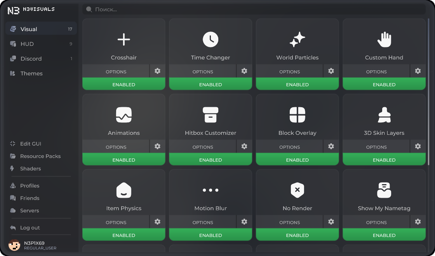435x256 pixels.
Task: Disable the Time Changer module
Action: [211, 84]
